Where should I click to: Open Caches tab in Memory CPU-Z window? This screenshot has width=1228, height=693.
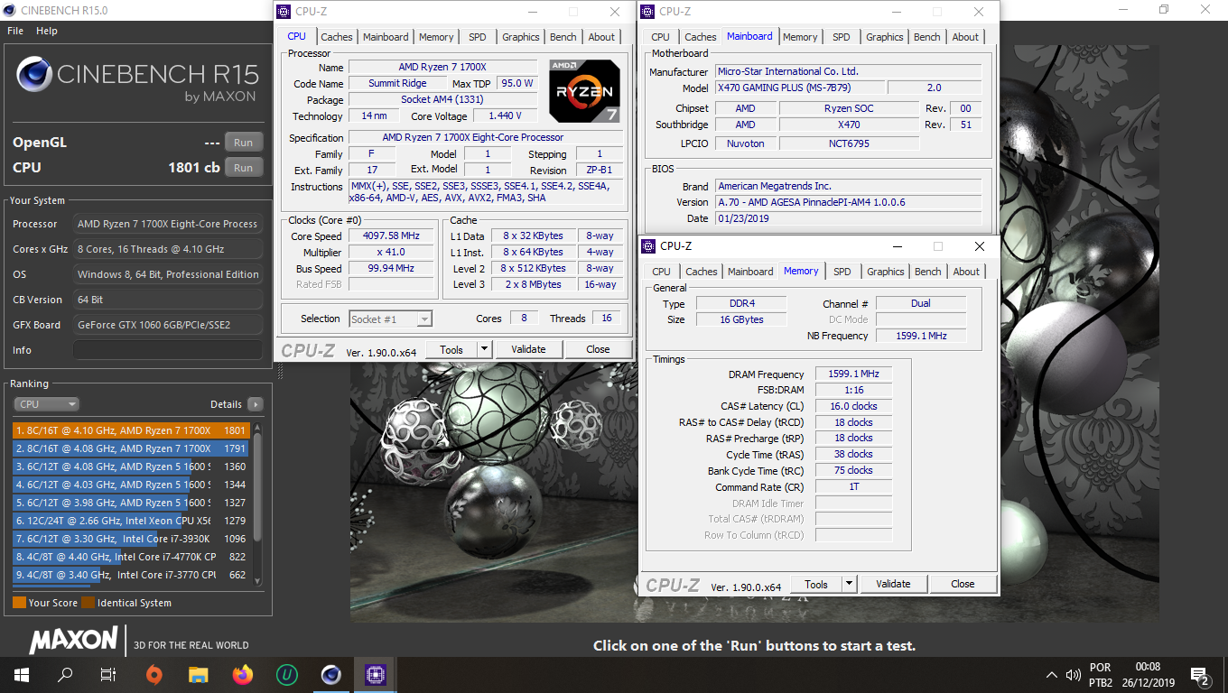[702, 272]
